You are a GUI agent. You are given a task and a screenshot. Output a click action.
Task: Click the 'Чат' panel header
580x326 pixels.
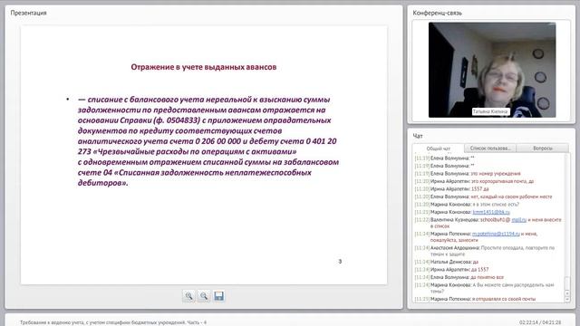pos(418,136)
